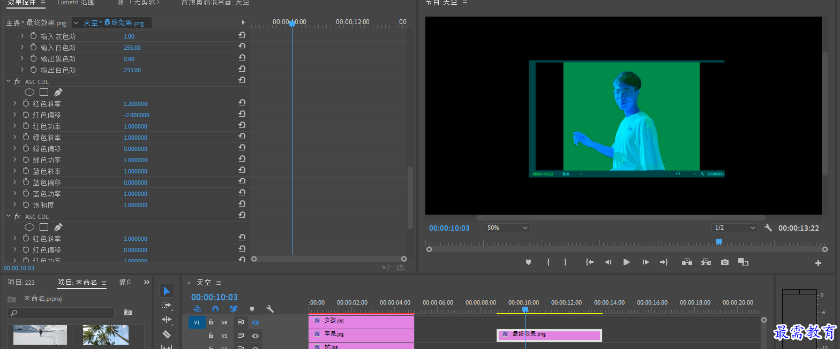Select the Ripple Edit tool
Image resolution: width=840 pixels, height=349 pixels.
pyautogui.click(x=167, y=320)
